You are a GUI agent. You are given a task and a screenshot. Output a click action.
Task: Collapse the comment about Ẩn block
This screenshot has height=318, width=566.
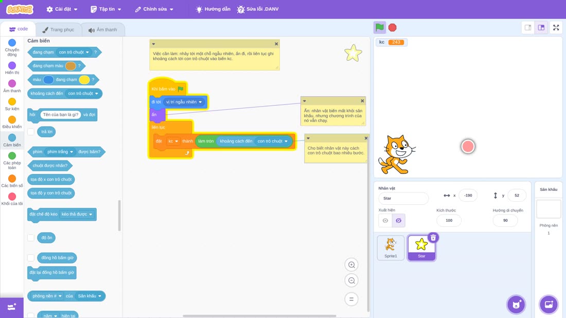pyautogui.click(x=304, y=101)
